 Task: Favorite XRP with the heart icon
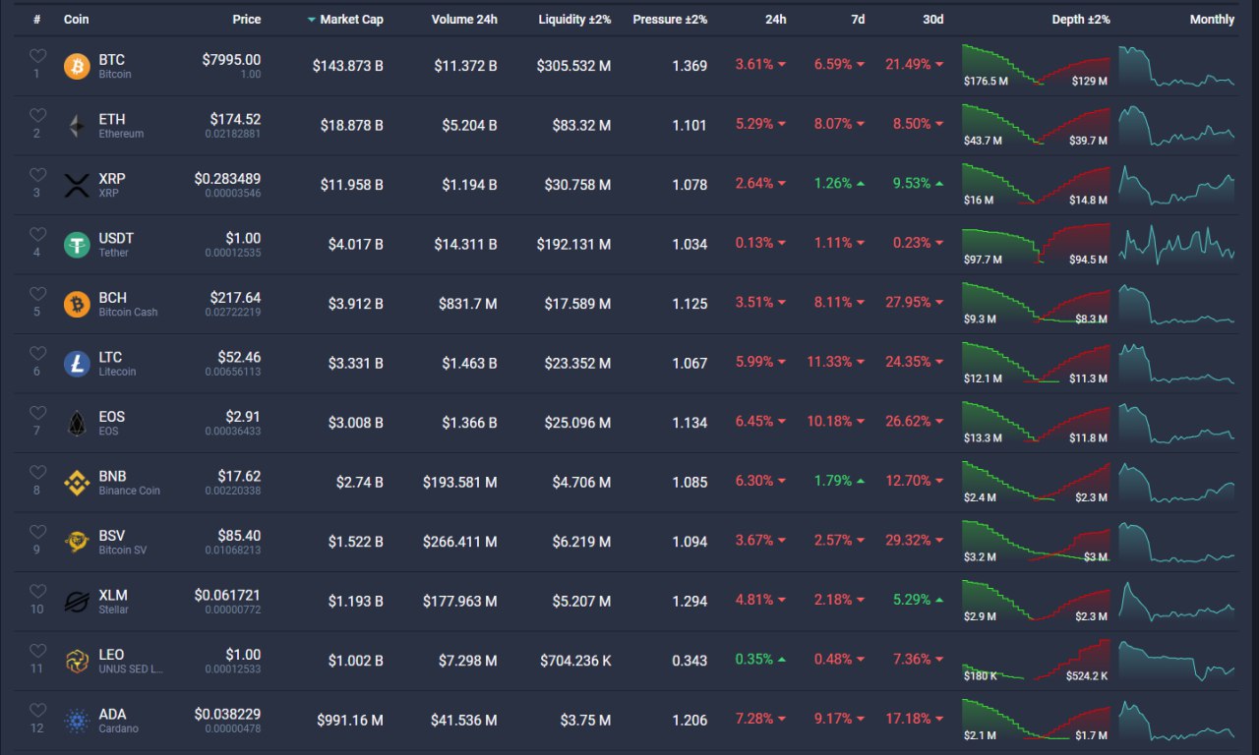pos(37,175)
